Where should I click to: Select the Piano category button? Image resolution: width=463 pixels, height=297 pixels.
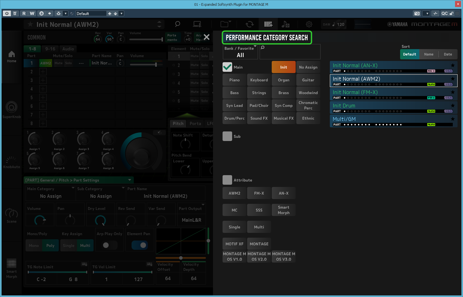[x=234, y=80]
